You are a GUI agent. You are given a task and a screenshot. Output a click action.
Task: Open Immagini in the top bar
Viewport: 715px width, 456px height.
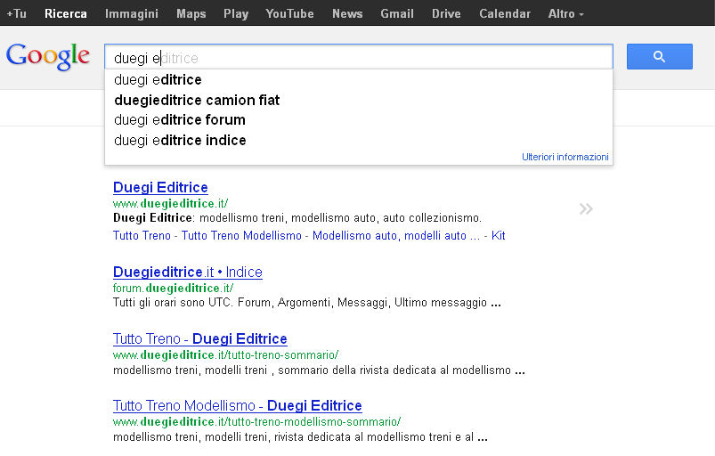[131, 13]
